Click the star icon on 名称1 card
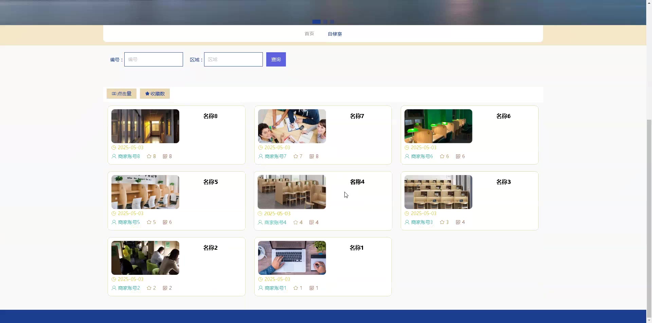652x323 pixels. click(x=296, y=288)
